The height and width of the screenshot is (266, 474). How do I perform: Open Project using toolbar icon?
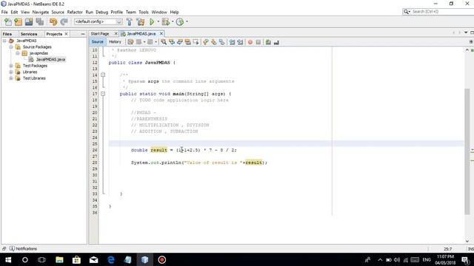click(x=29, y=21)
